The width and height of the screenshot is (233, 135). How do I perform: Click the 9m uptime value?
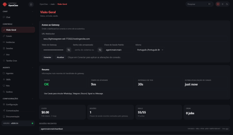click(93, 84)
